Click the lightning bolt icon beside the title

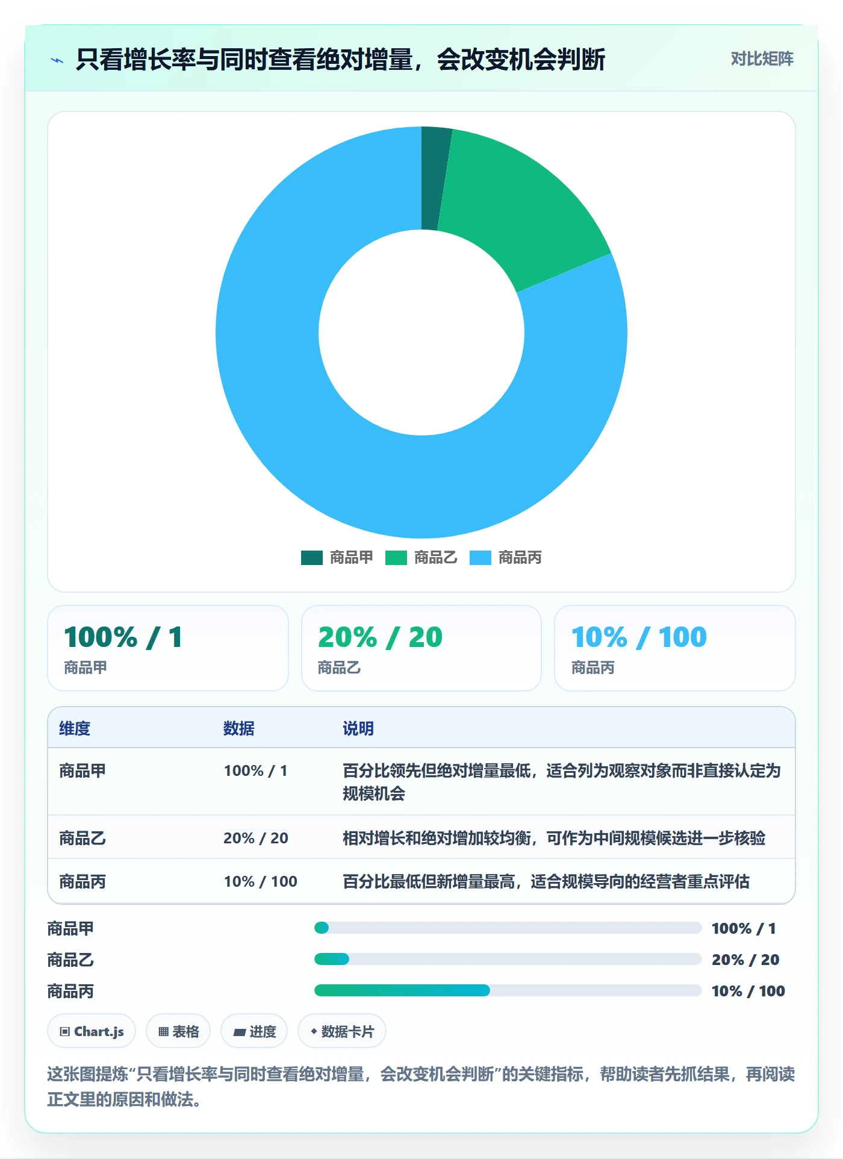tap(57, 60)
